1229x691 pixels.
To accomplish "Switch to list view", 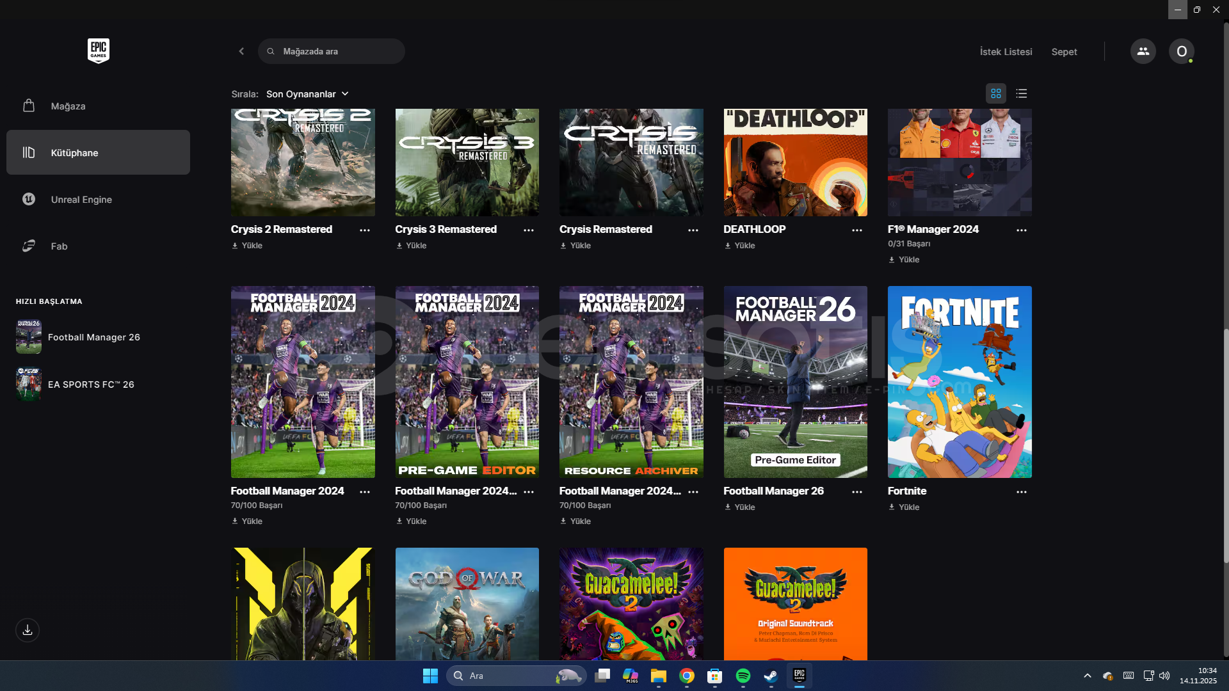I will coord(1022,93).
